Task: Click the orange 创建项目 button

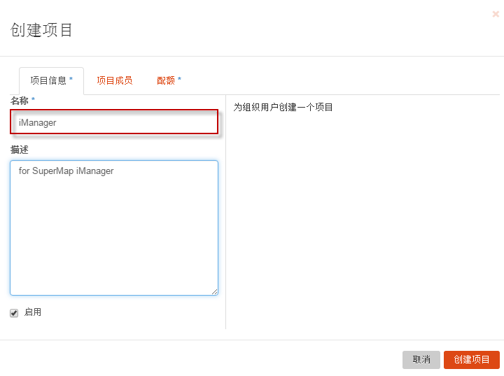Action: 471,359
